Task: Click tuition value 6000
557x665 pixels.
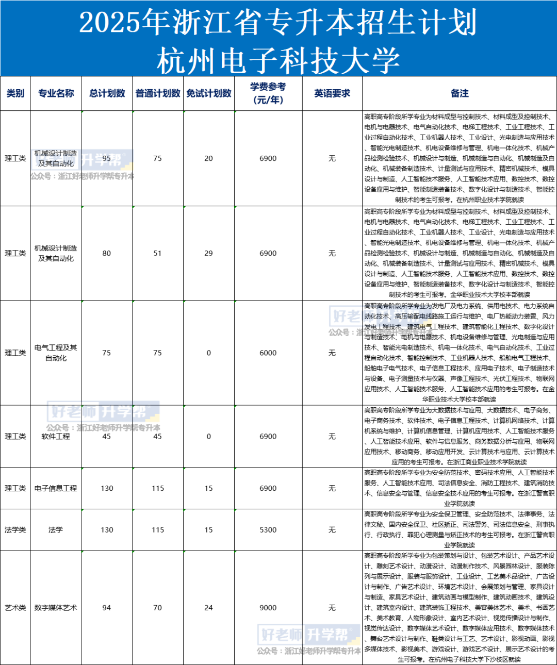Action: click(268, 353)
